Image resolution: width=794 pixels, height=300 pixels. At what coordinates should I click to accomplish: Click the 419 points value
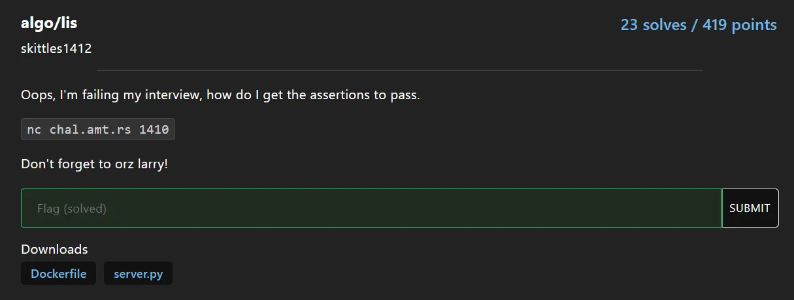point(739,25)
